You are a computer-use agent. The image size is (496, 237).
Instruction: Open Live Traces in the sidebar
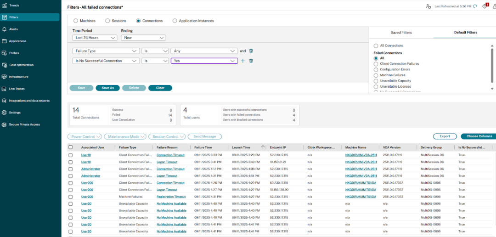pos(17,89)
